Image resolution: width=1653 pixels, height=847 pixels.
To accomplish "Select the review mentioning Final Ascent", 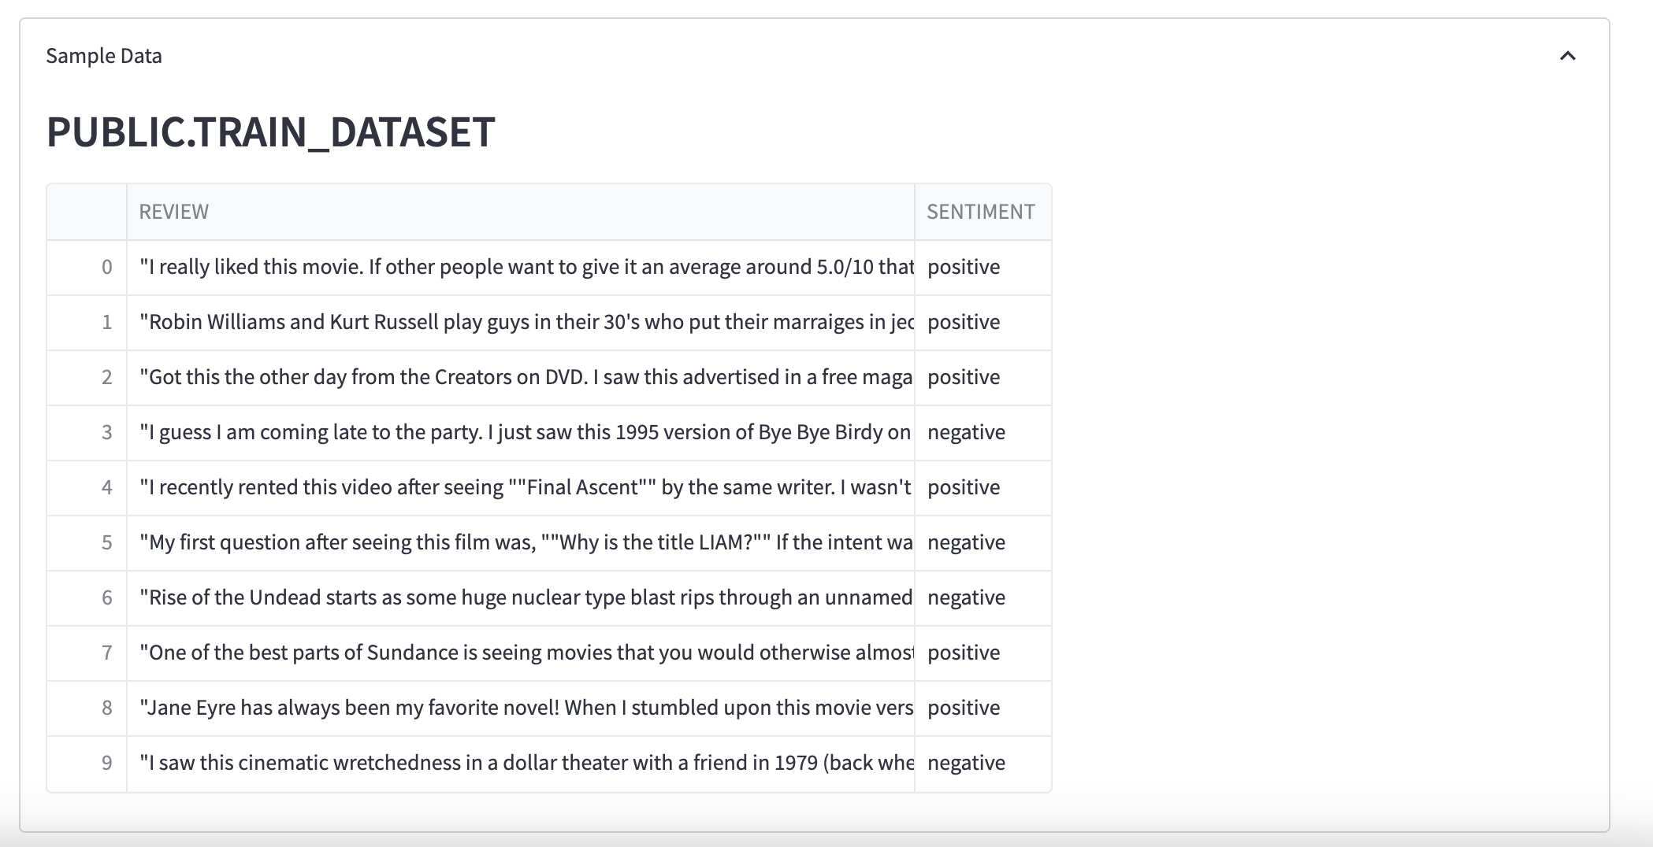I will click(520, 487).
